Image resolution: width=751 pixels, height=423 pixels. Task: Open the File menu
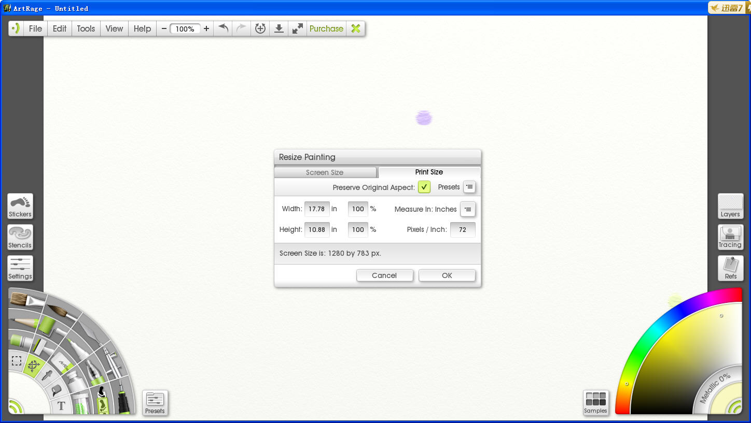click(35, 28)
